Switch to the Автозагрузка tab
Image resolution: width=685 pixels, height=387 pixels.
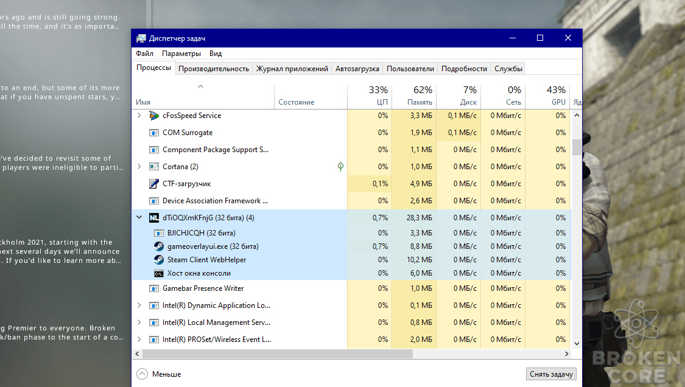pyautogui.click(x=357, y=69)
